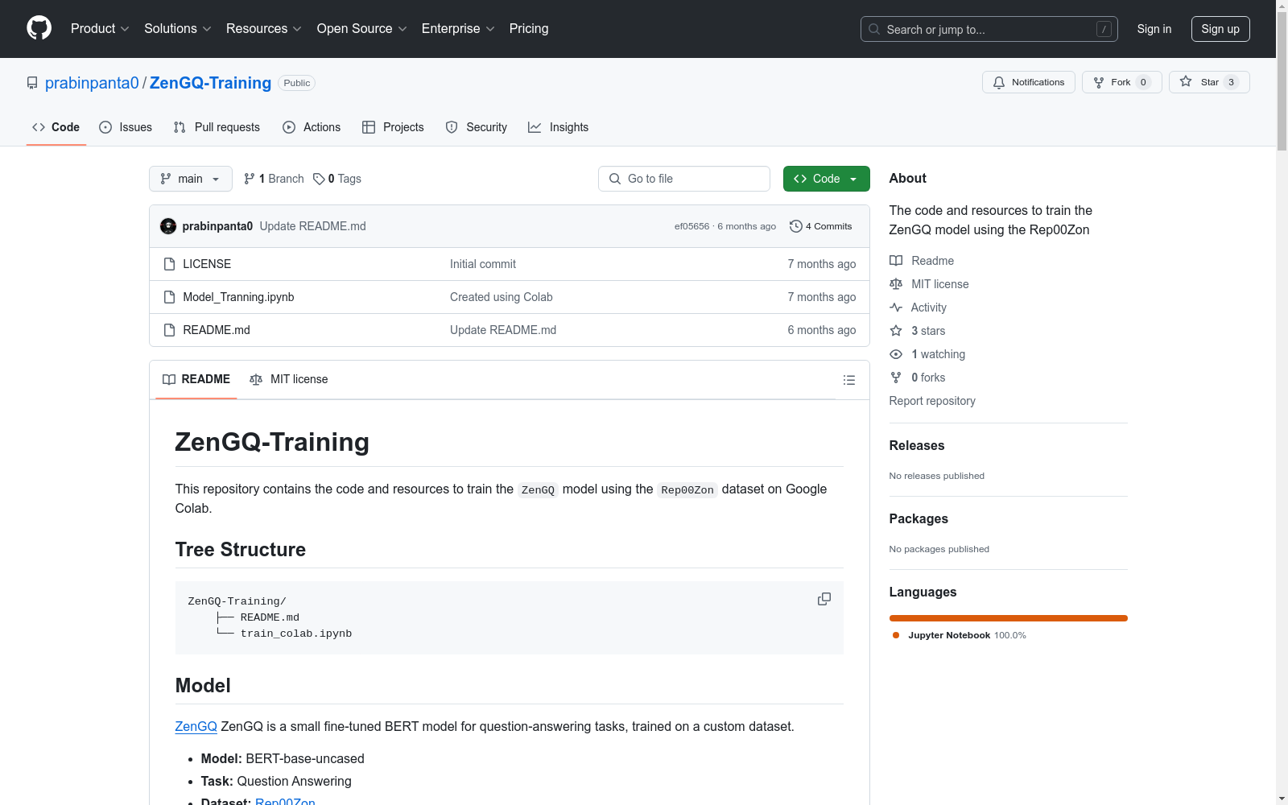This screenshot has width=1288, height=805.
Task: Click the eye icon beside watching
Action: (896, 354)
